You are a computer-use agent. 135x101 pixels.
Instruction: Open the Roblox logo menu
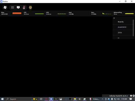(5, 7)
